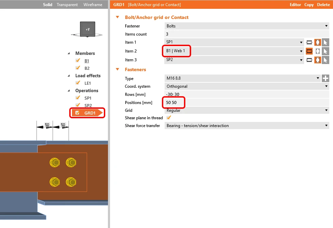Click the GRD1 panel title text
Screen dimensions: 333x228
click(x=119, y=5)
